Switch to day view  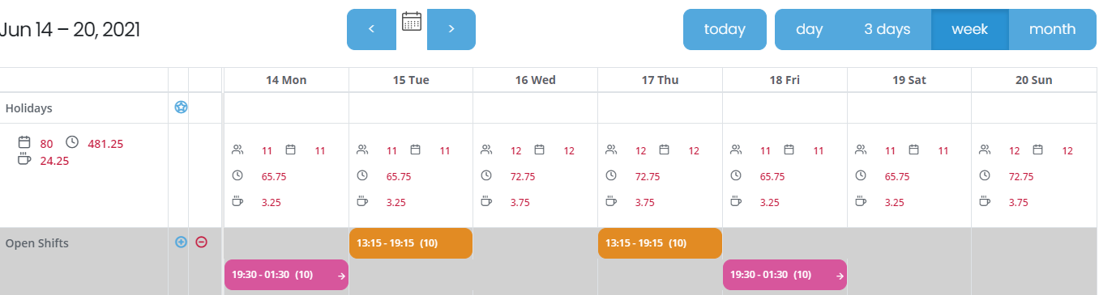tap(810, 29)
